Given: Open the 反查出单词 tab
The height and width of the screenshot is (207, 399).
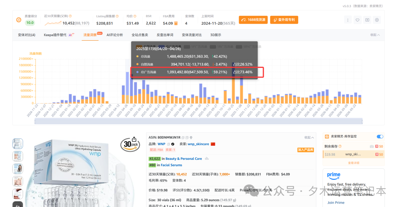Looking at the screenshot, I should click(x=165, y=35).
